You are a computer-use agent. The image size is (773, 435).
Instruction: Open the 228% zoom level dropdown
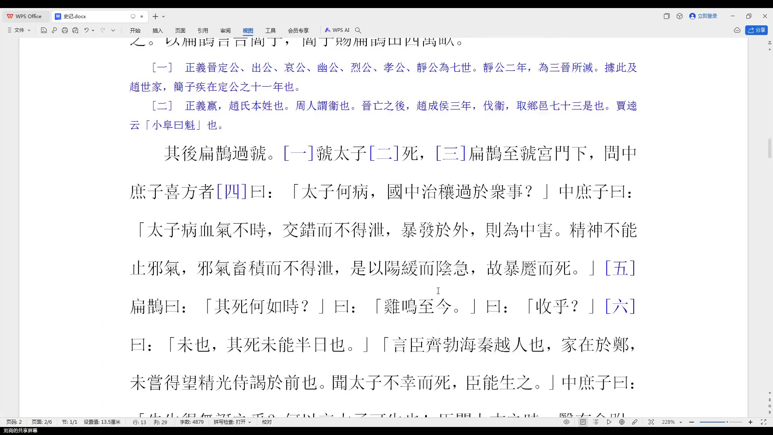672,422
